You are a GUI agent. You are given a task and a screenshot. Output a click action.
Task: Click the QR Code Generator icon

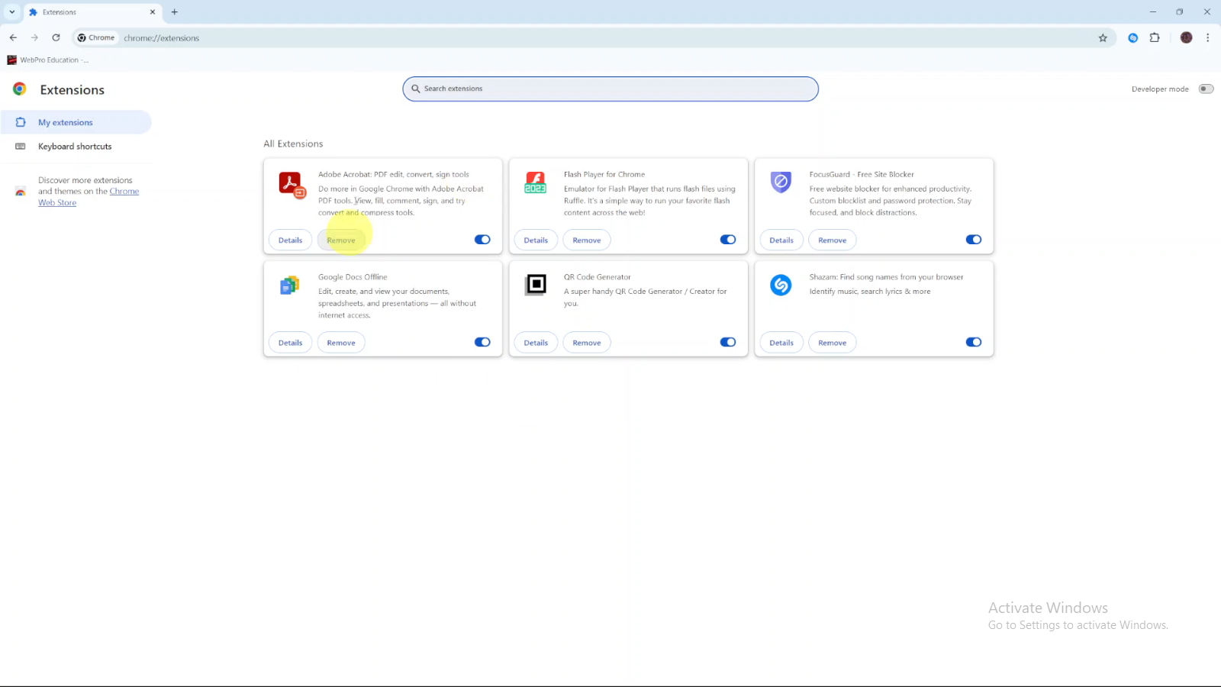[536, 285]
